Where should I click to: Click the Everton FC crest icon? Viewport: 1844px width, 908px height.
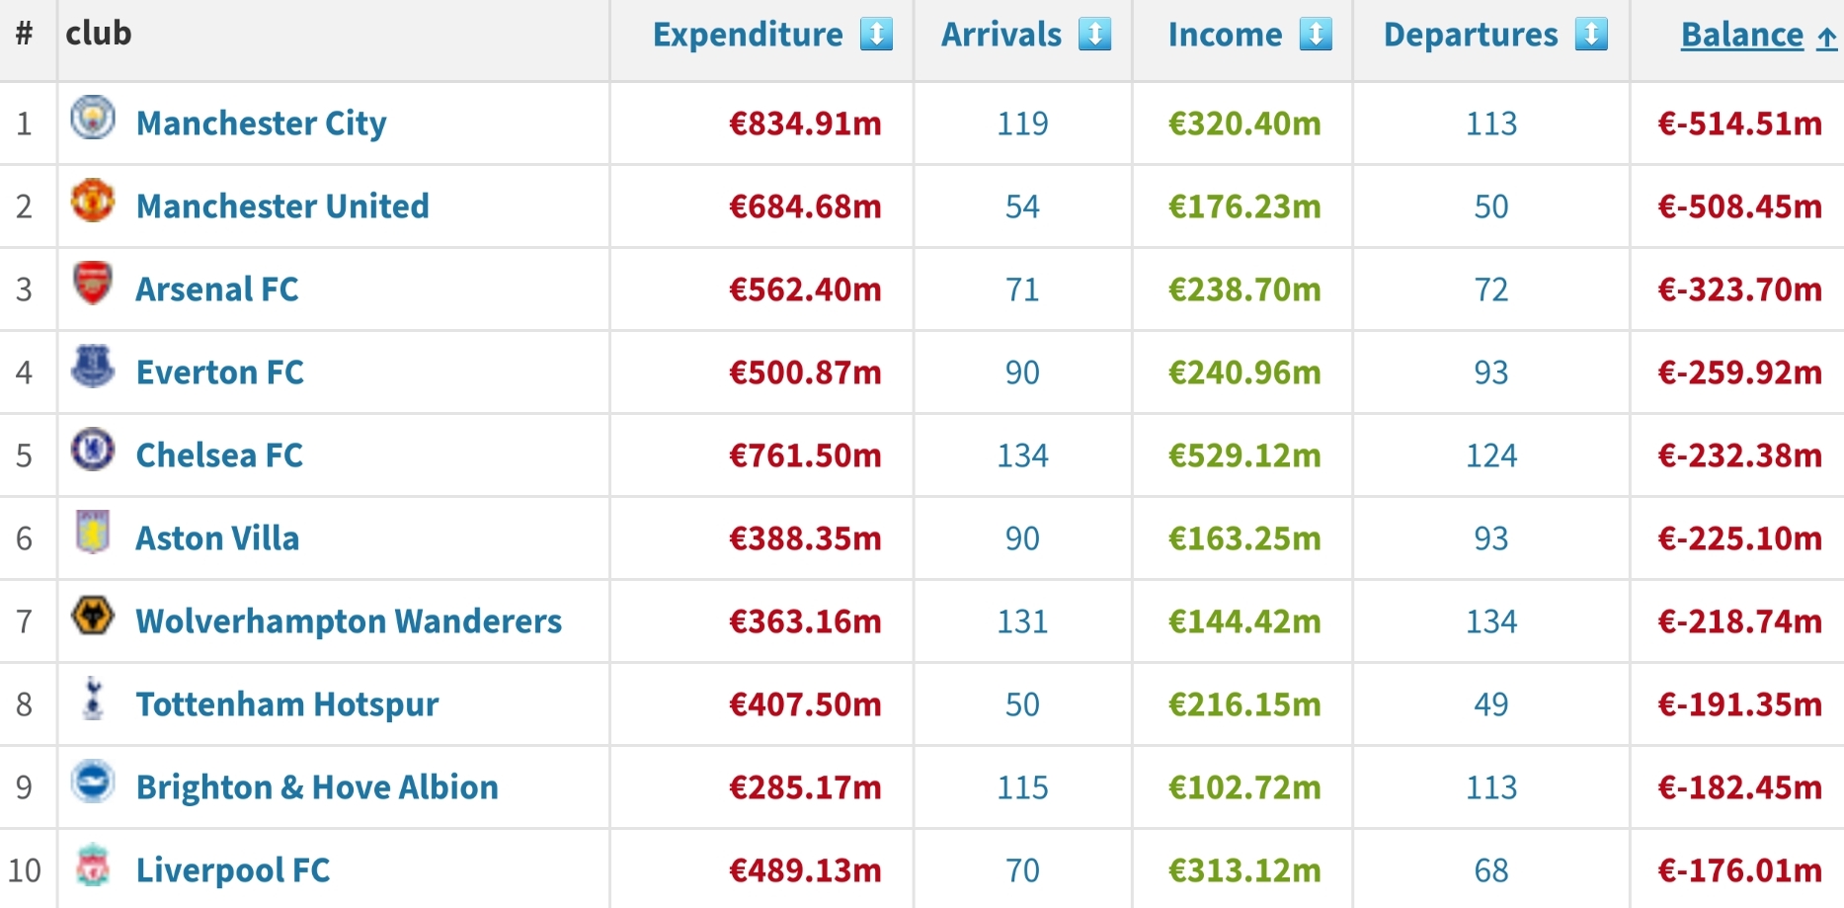point(93,367)
